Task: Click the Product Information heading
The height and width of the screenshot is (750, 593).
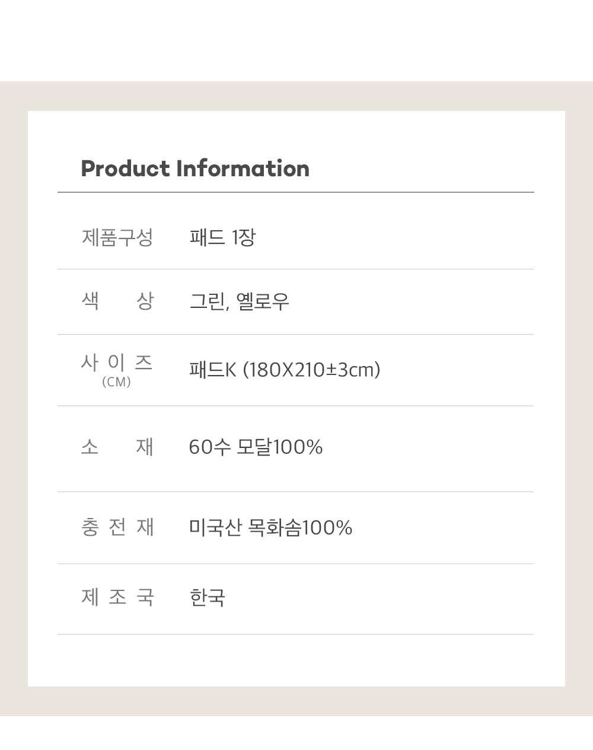Action: pos(195,169)
